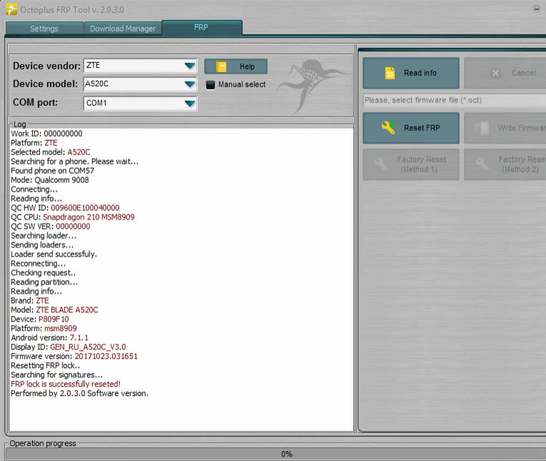The width and height of the screenshot is (546, 461).
Task: Click the 'Loader send successfuly.' log line
Action: click(54, 254)
